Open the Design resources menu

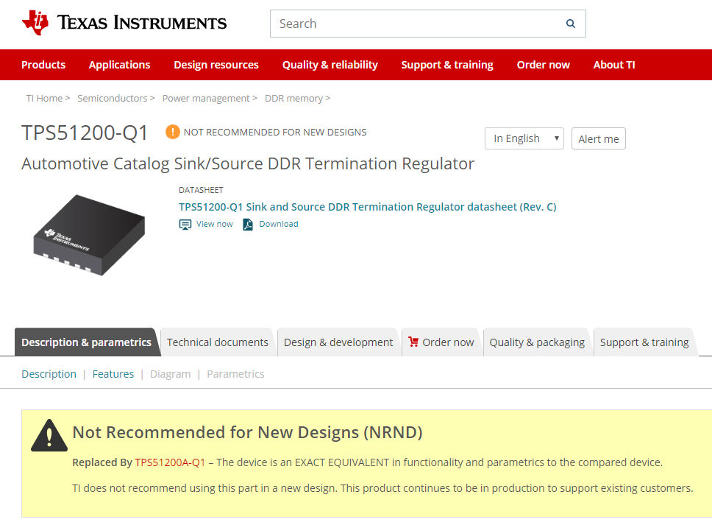point(216,65)
